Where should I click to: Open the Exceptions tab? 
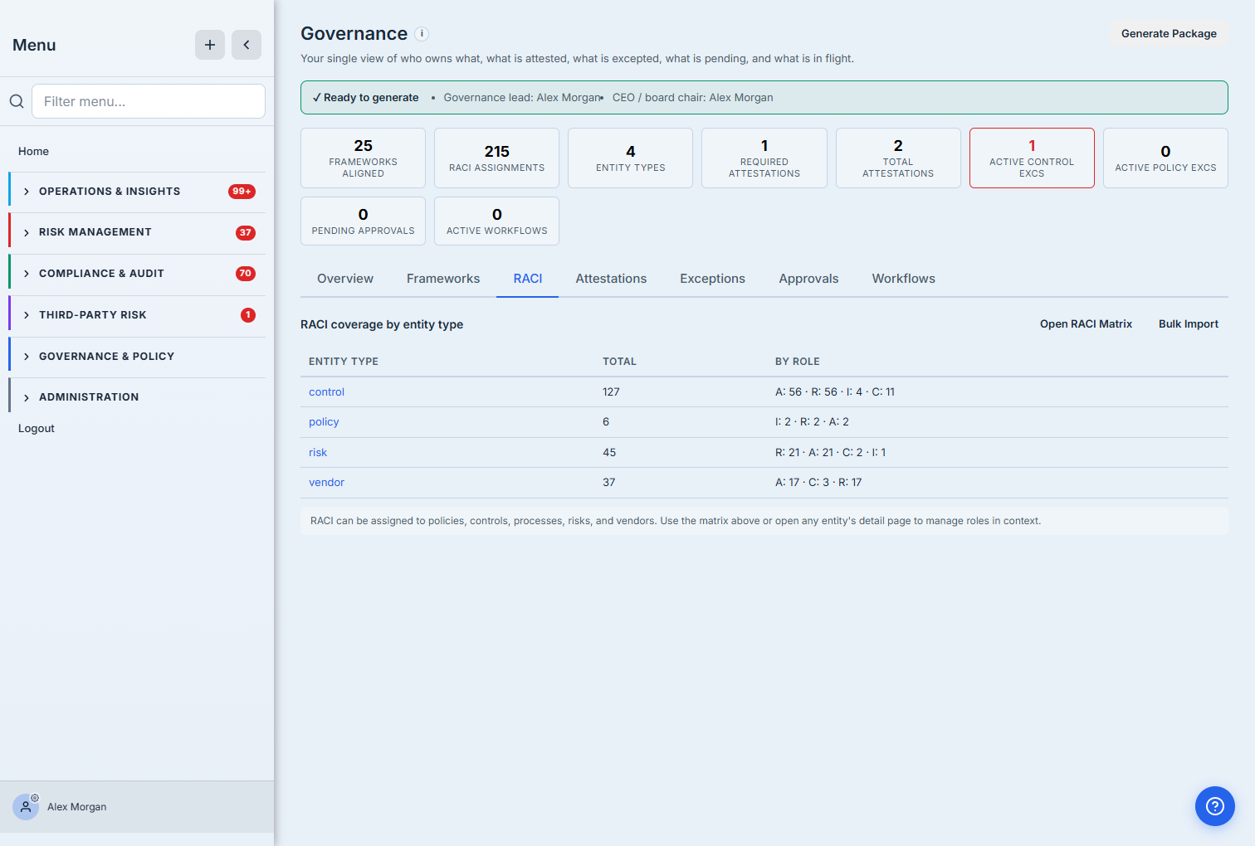point(713,279)
